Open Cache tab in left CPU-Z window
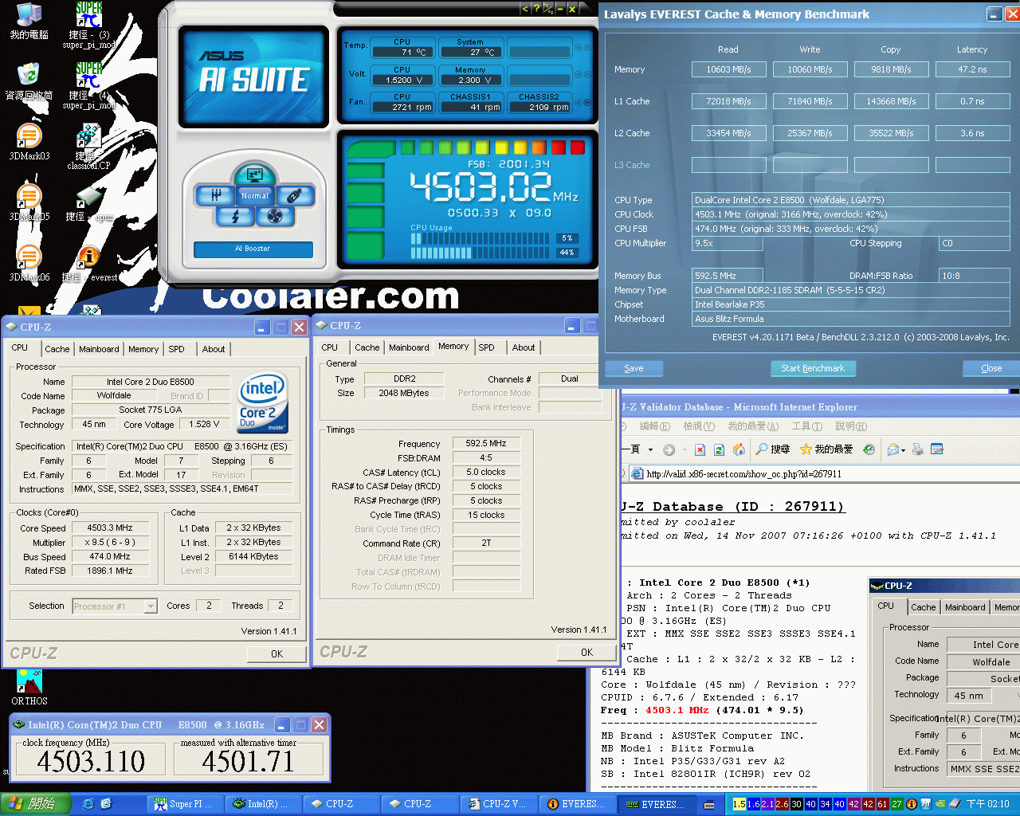The image size is (1020, 816). tap(57, 349)
